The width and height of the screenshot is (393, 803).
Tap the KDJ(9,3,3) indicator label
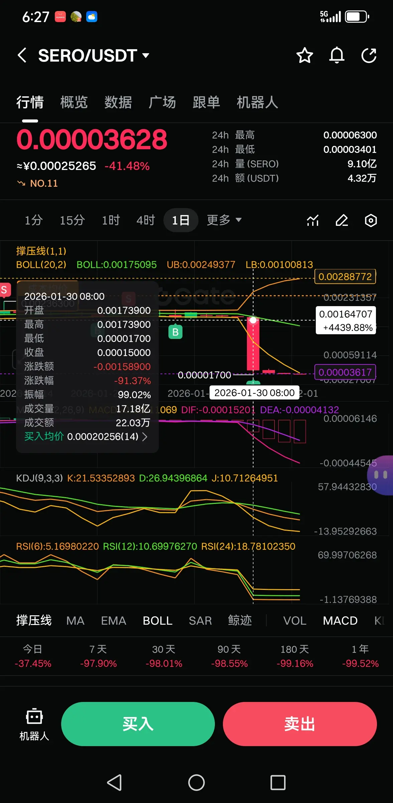39,478
